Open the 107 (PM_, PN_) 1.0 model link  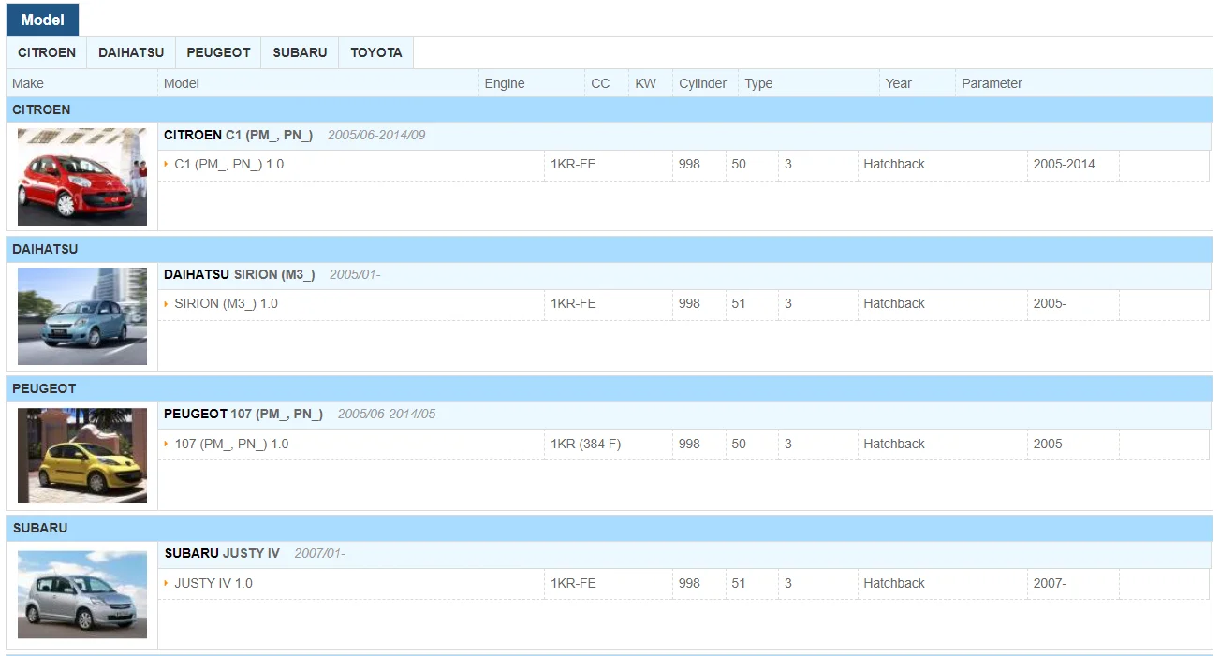(232, 444)
